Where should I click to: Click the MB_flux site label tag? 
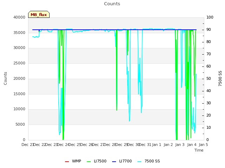click(39, 14)
